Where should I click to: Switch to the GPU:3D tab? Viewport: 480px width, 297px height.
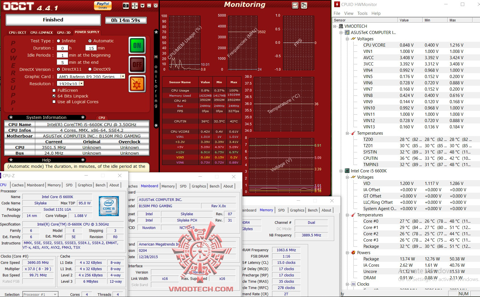[x=64, y=33]
